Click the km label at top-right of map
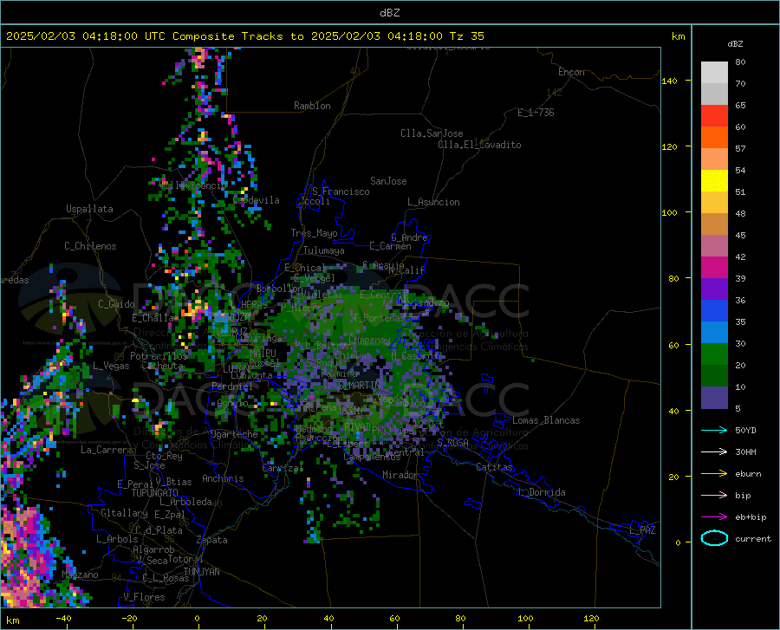The image size is (780, 630). click(678, 36)
